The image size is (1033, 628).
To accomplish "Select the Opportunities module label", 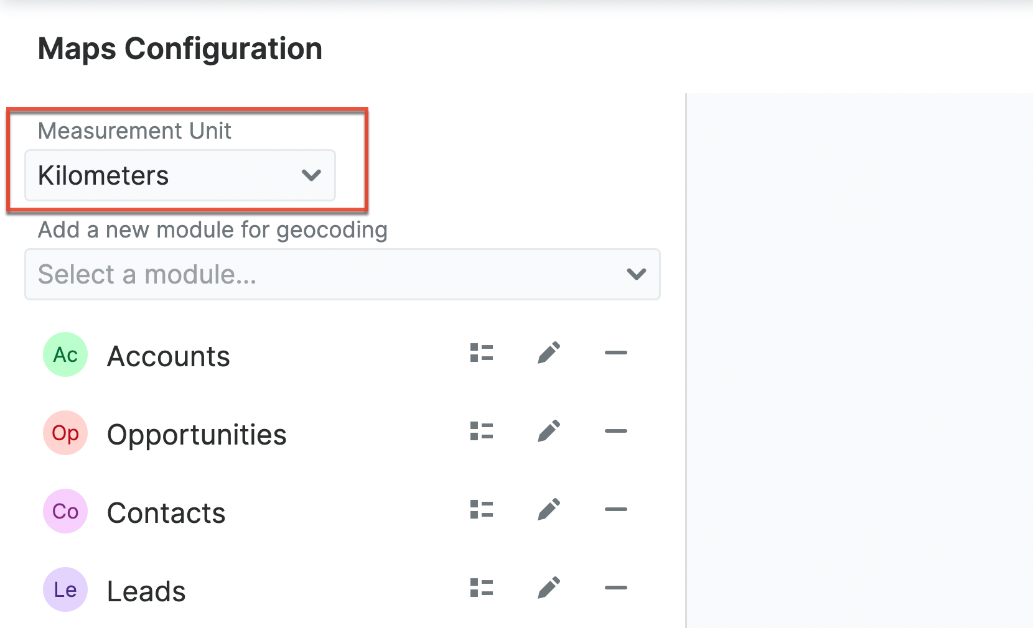I will (x=197, y=435).
